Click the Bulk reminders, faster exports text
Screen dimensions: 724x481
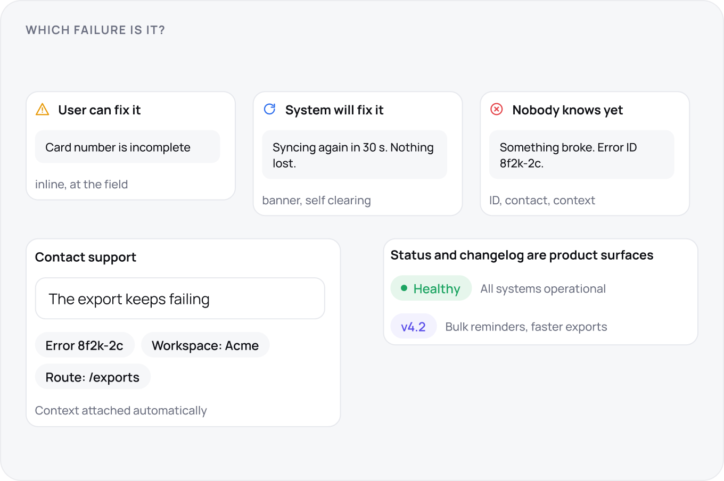click(526, 327)
